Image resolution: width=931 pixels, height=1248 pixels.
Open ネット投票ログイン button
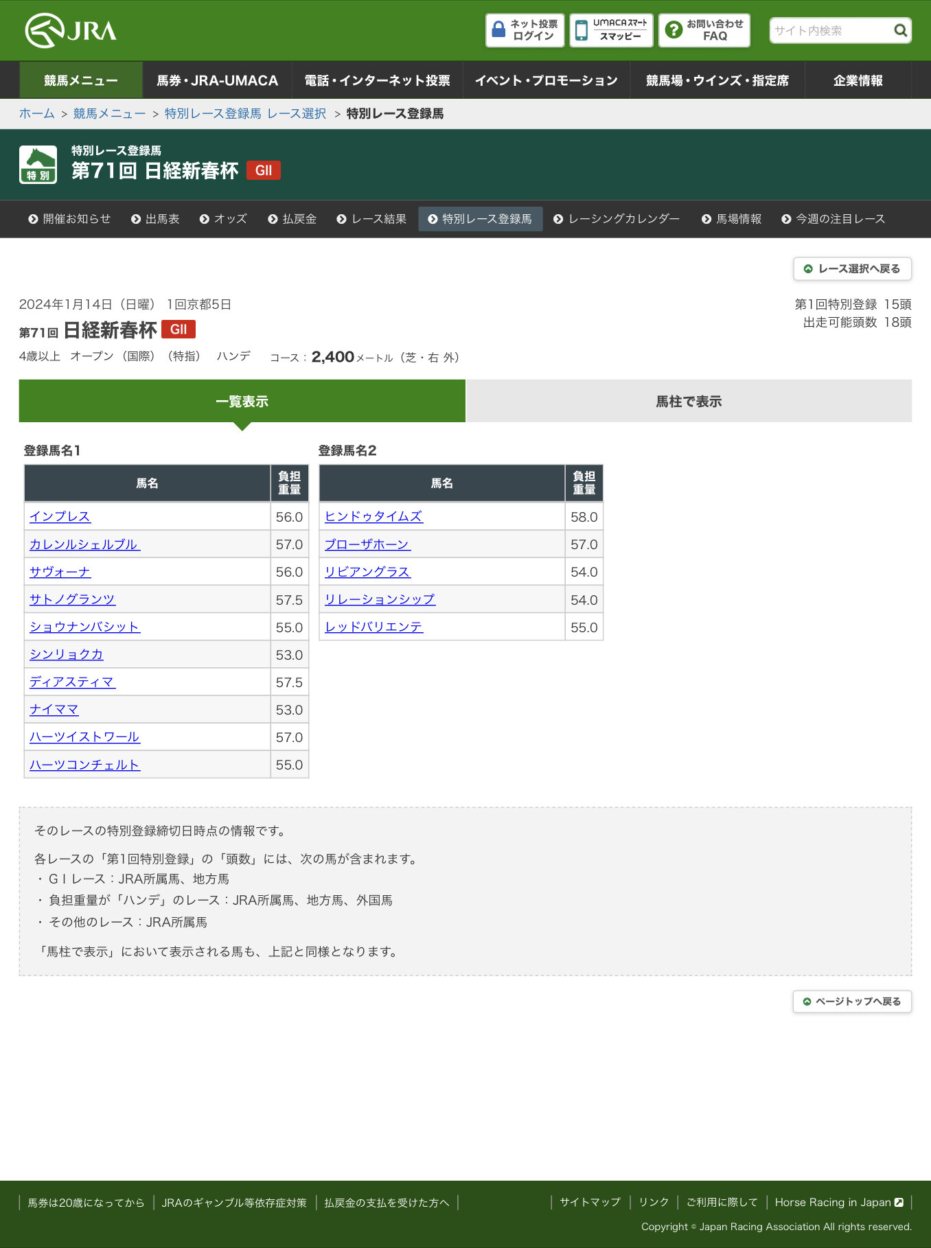click(x=525, y=30)
